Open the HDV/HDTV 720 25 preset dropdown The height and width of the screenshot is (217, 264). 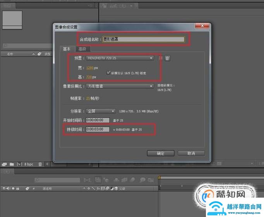(x=120, y=58)
